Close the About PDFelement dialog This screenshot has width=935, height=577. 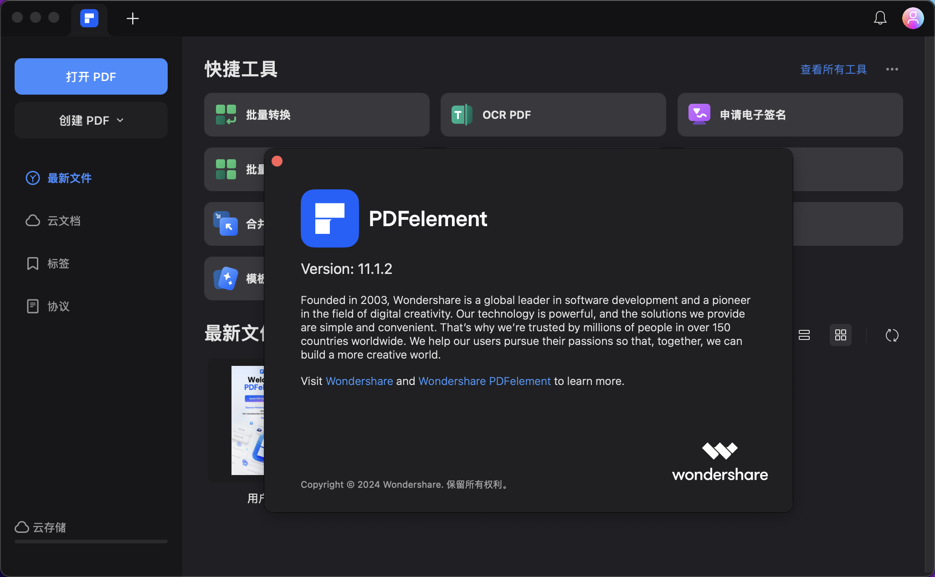(277, 161)
